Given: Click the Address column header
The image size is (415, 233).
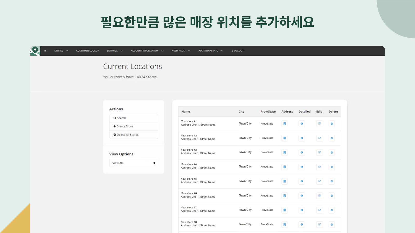Looking at the screenshot, I should click(287, 112).
